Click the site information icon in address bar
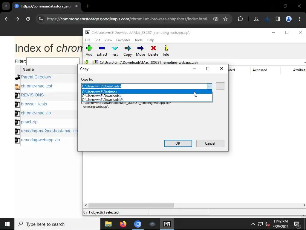This screenshot has height=230, width=306. click(41, 19)
